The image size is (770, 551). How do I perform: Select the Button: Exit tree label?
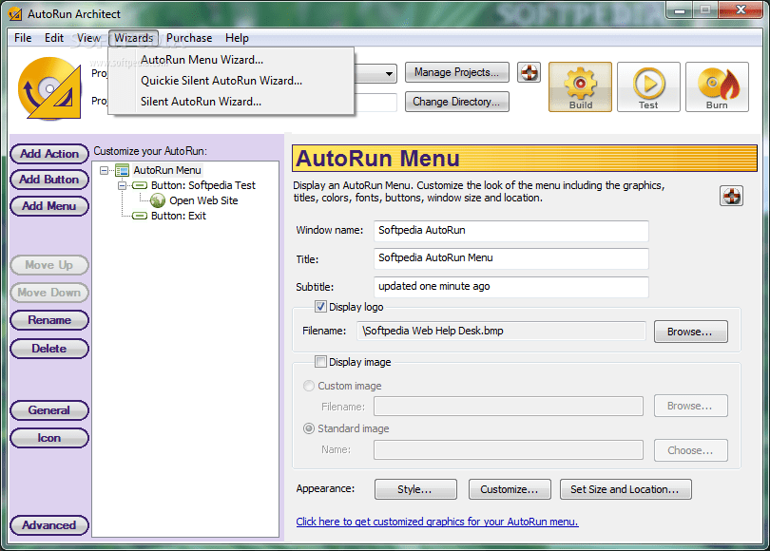179,216
